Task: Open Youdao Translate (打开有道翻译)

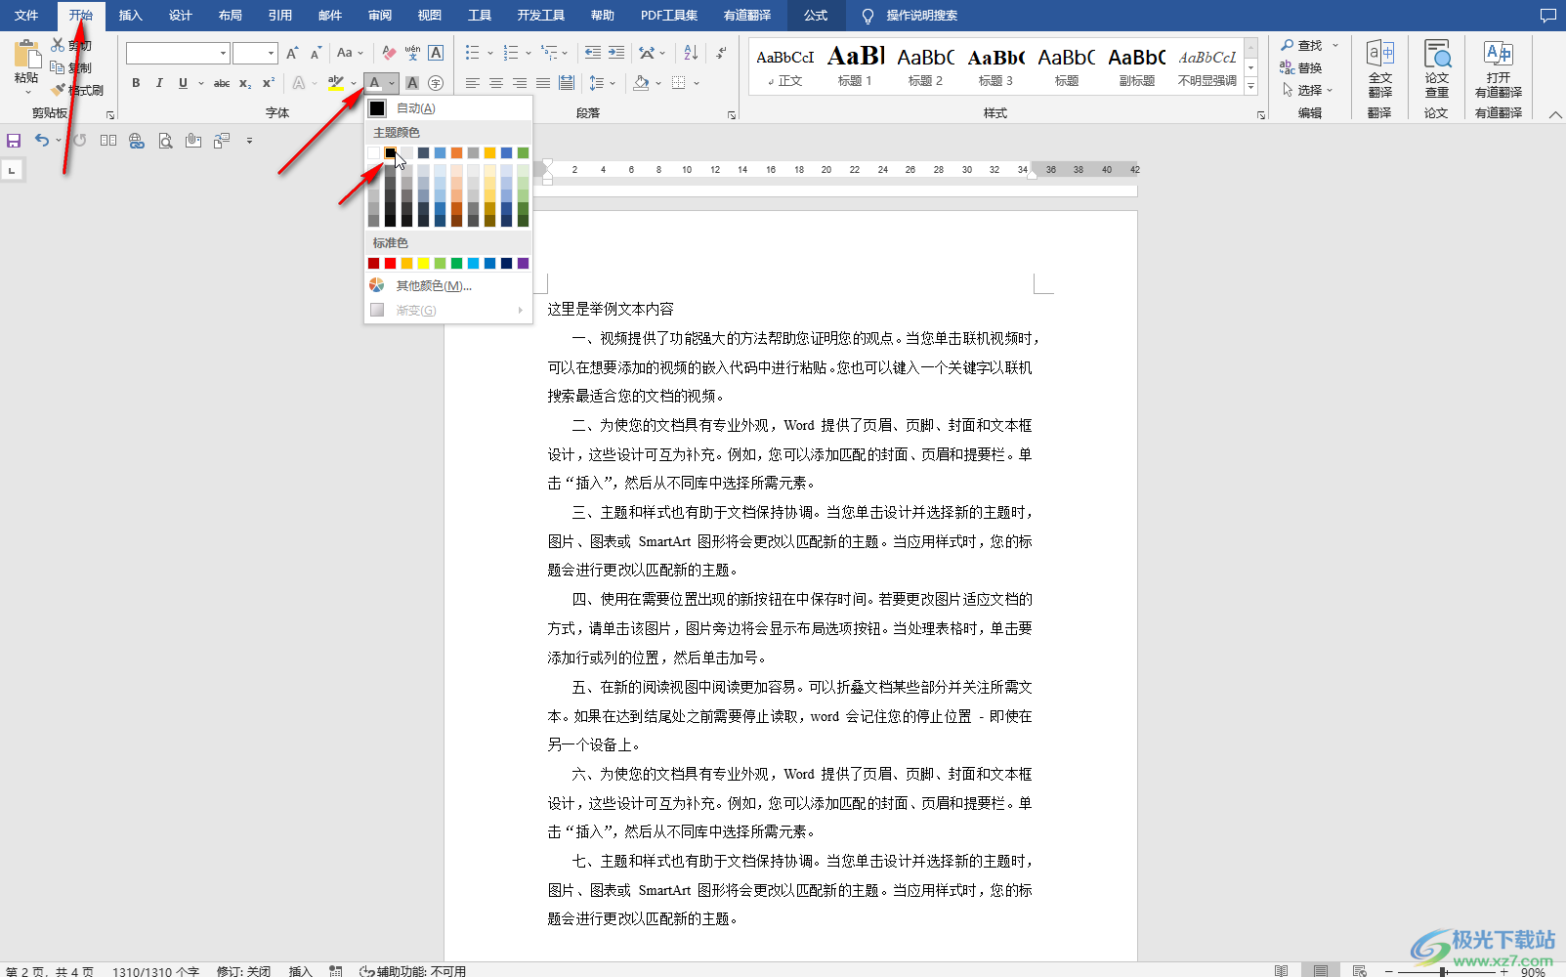Action: tap(1499, 68)
